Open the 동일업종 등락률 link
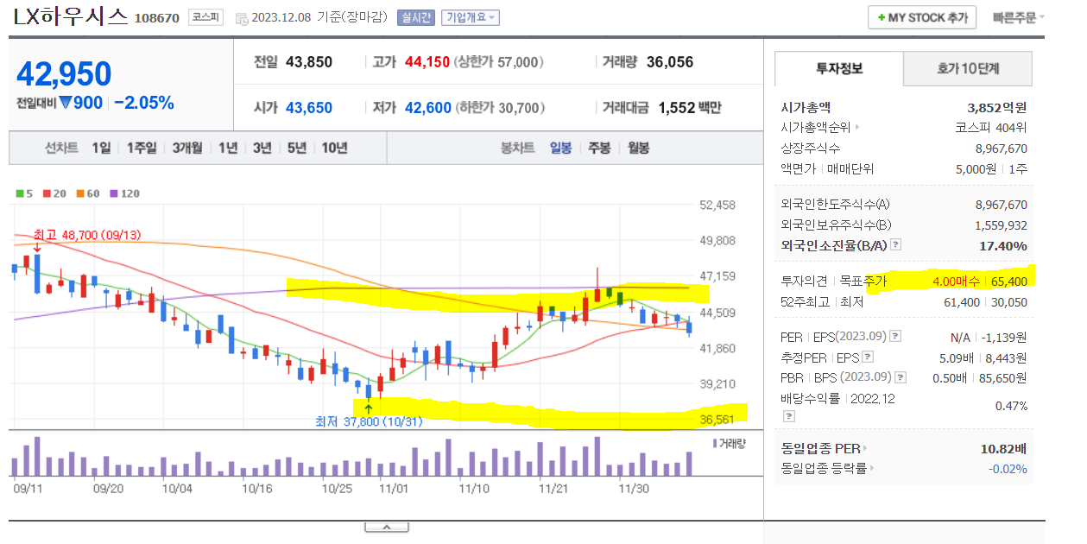This screenshot has width=1087, height=544. click(x=826, y=468)
